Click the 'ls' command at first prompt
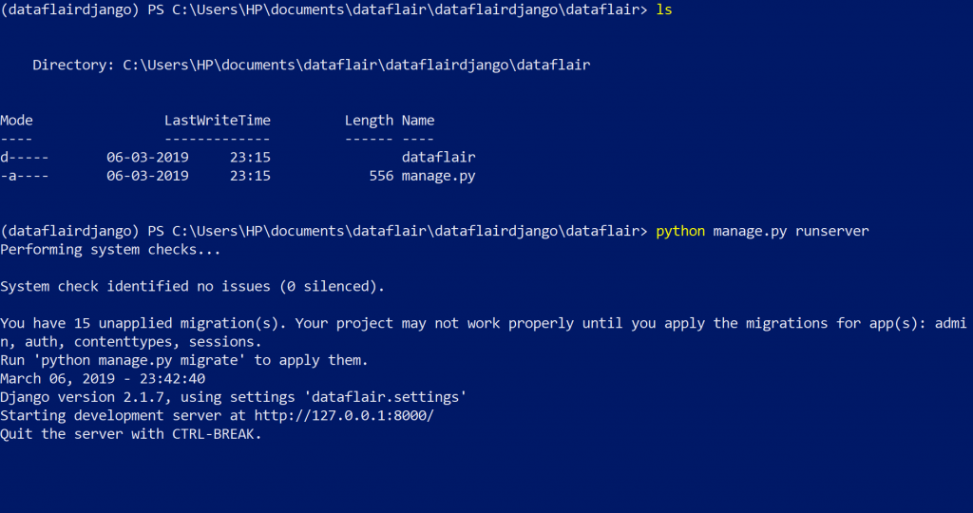 coord(664,9)
